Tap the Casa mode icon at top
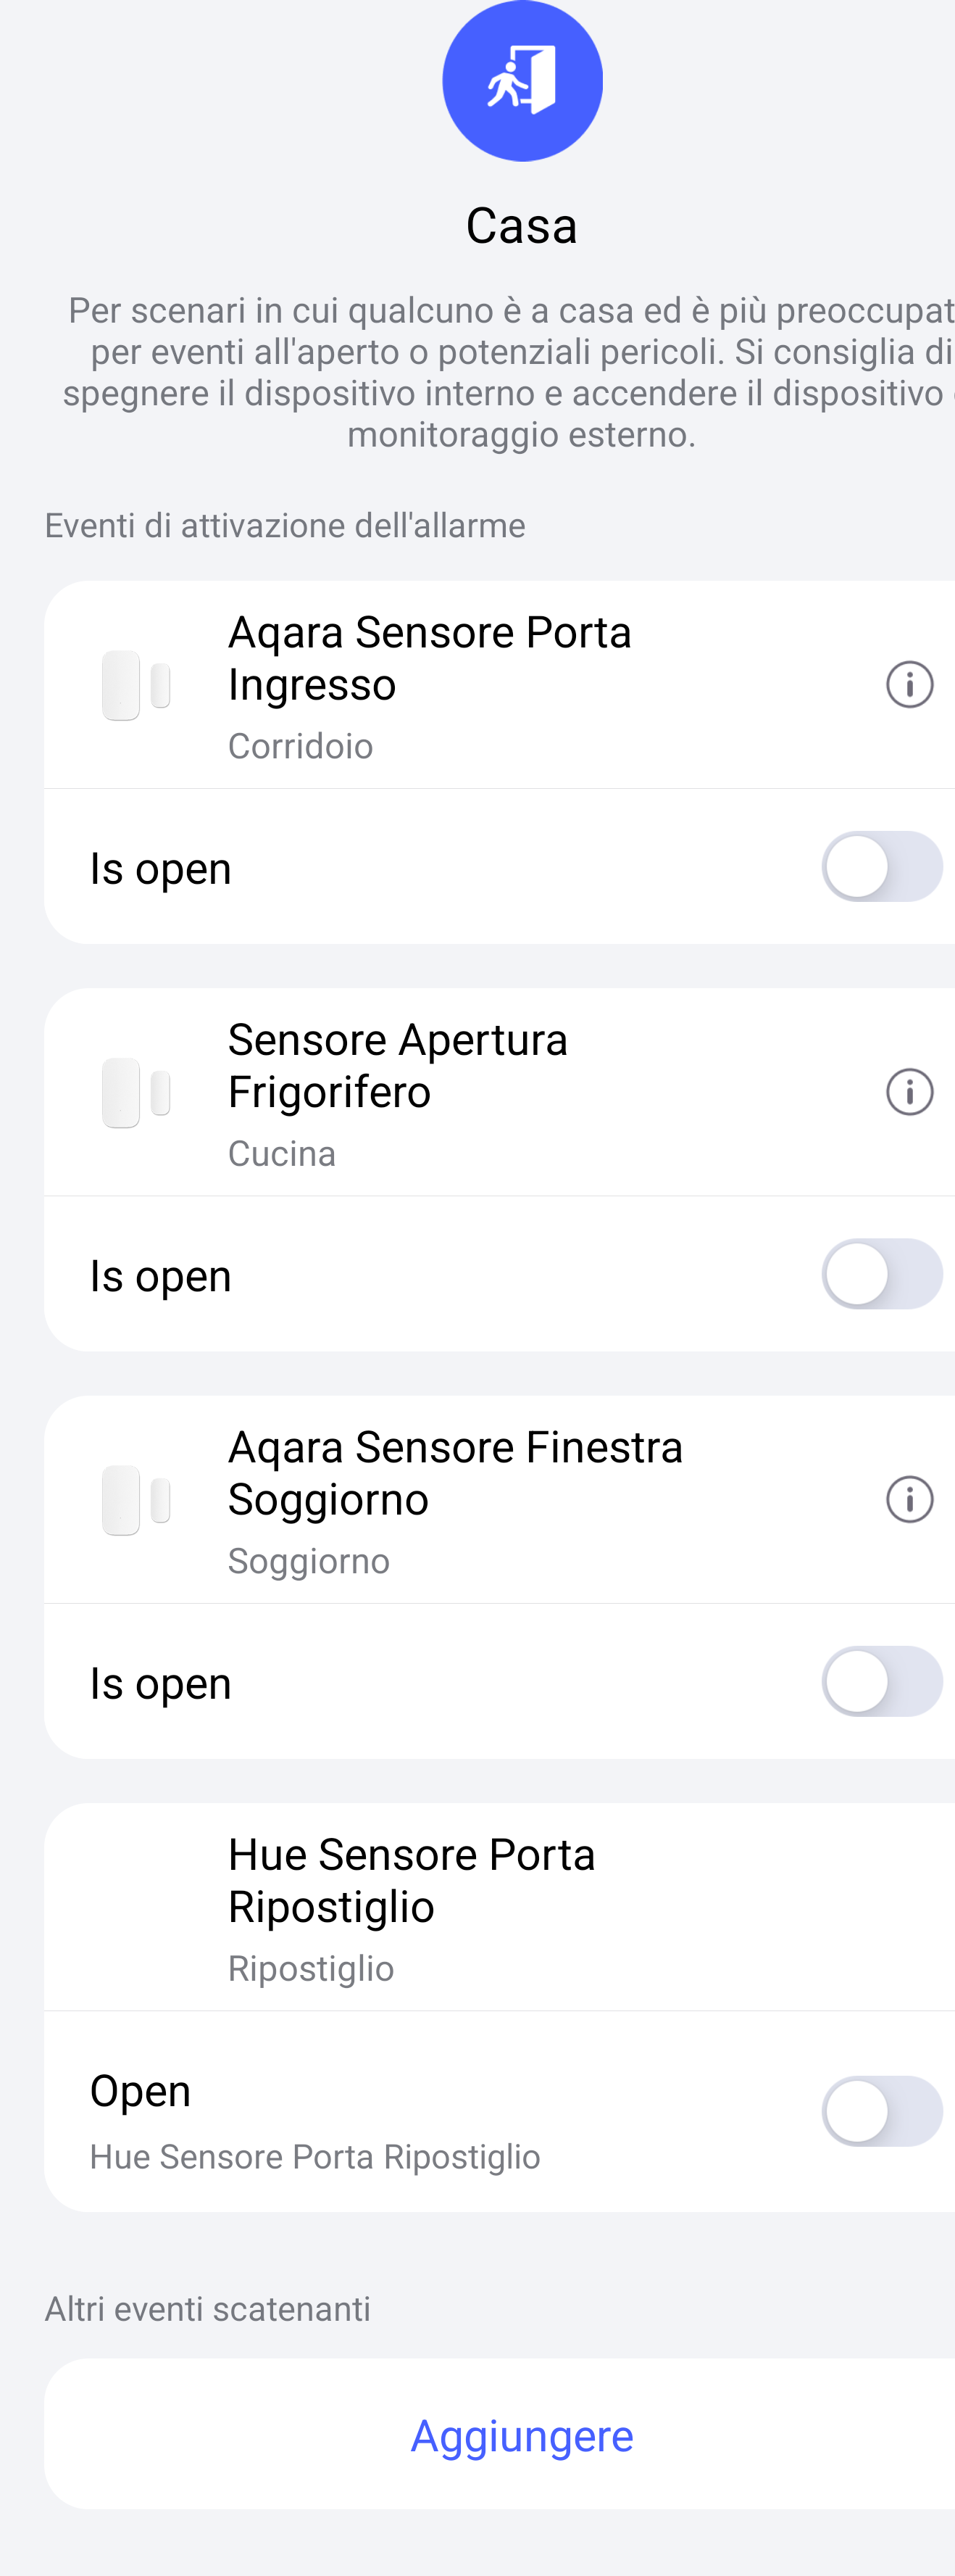The width and height of the screenshot is (955, 2576). pyautogui.click(x=522, y=81)
